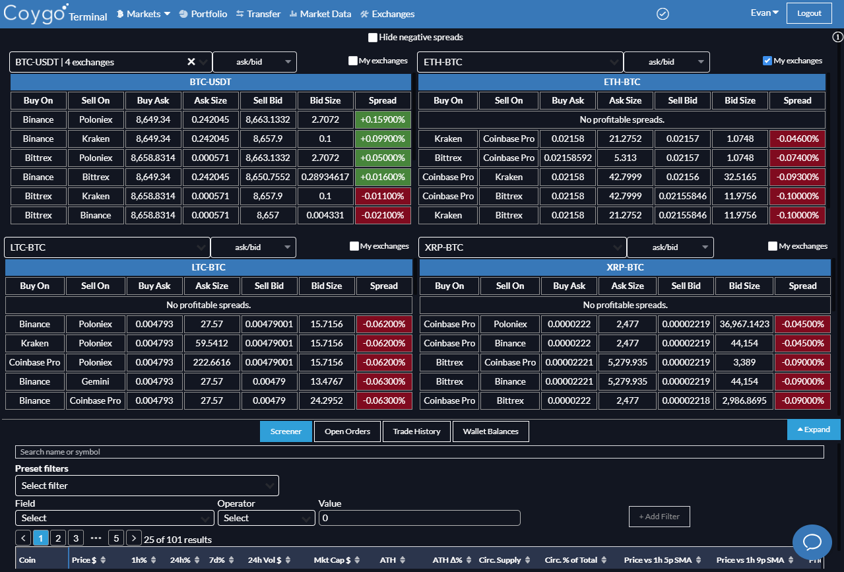Click the Expand button
Viewport: 844px width, 572px height.
point(814,429)
